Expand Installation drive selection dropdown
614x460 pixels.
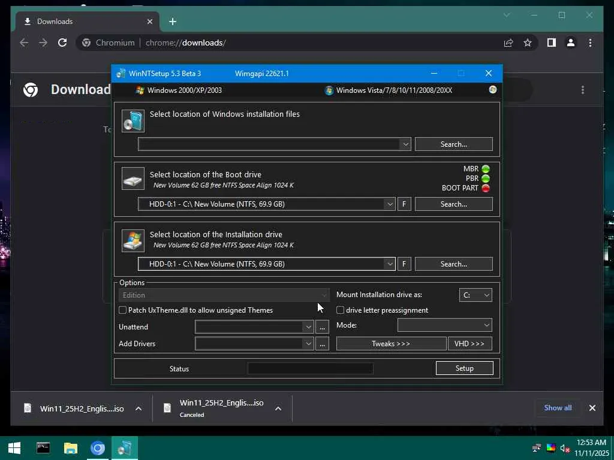coord(390,264)
